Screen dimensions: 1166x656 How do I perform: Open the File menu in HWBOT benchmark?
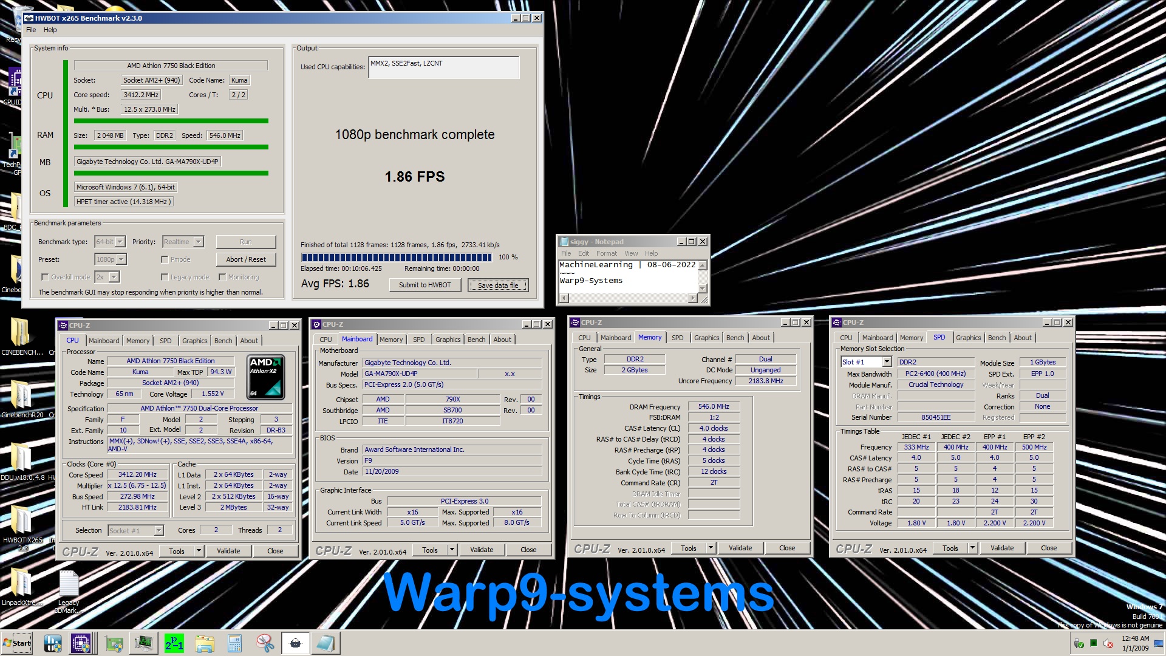[31, 30]
